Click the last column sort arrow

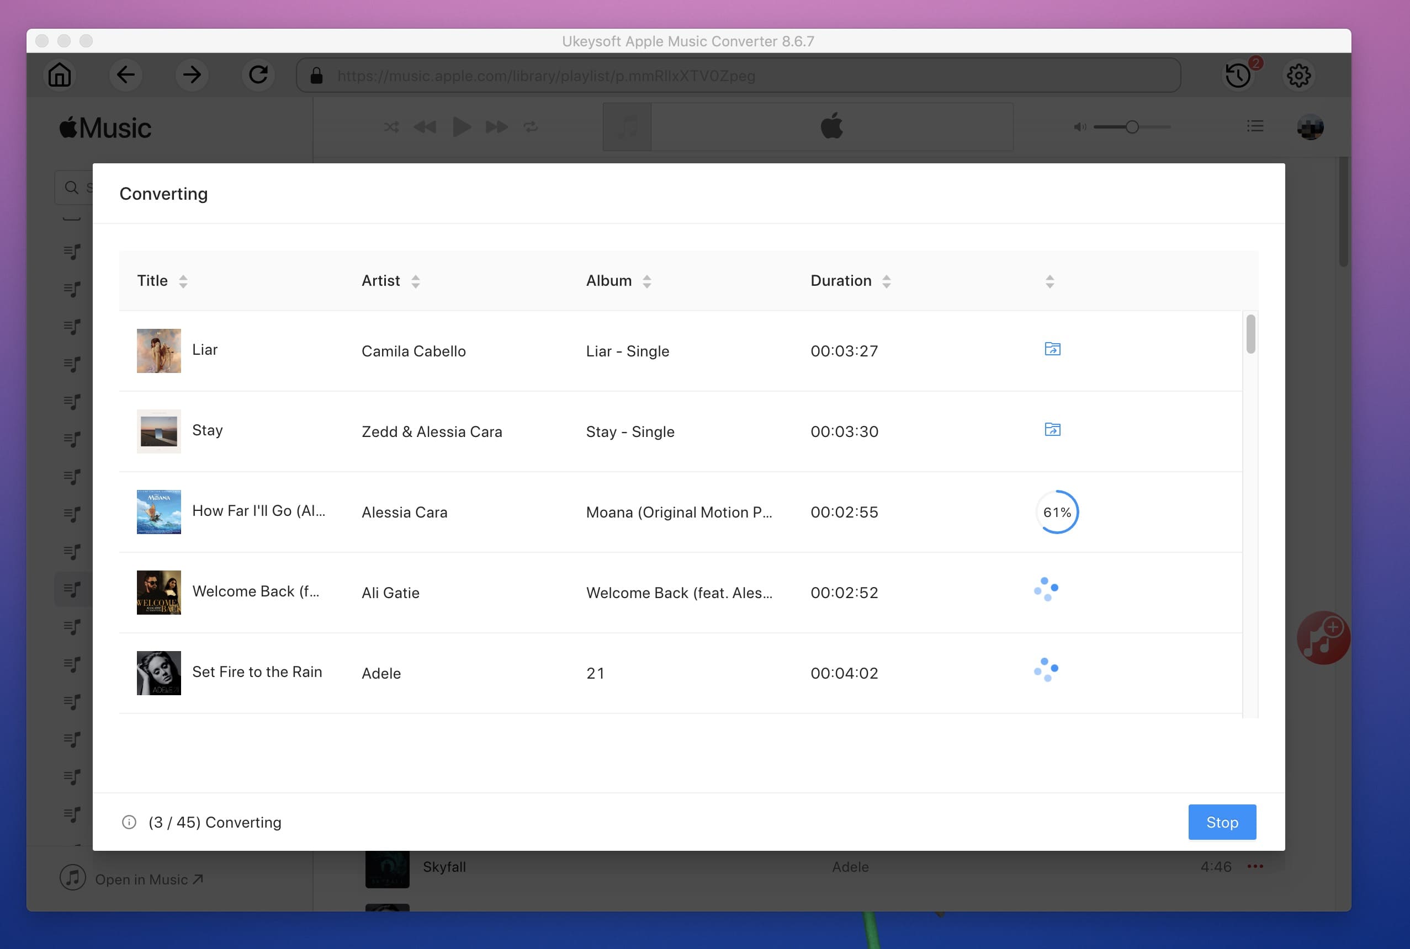click(x=1050, y=281)
